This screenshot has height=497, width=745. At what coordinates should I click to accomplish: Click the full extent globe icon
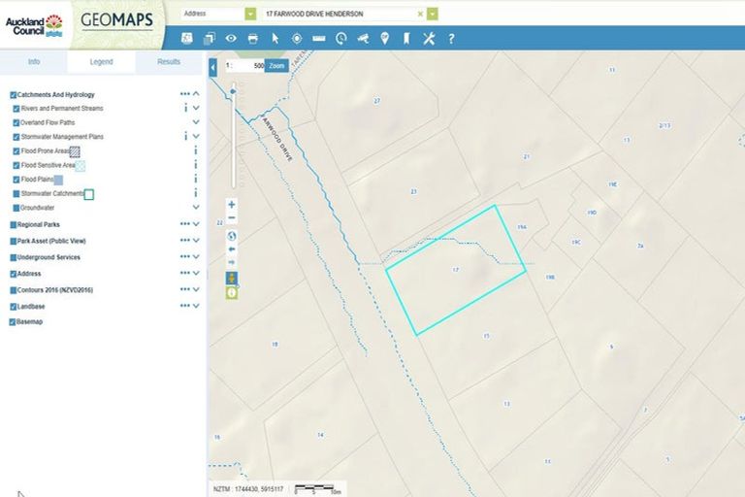[x=231, y=235]
